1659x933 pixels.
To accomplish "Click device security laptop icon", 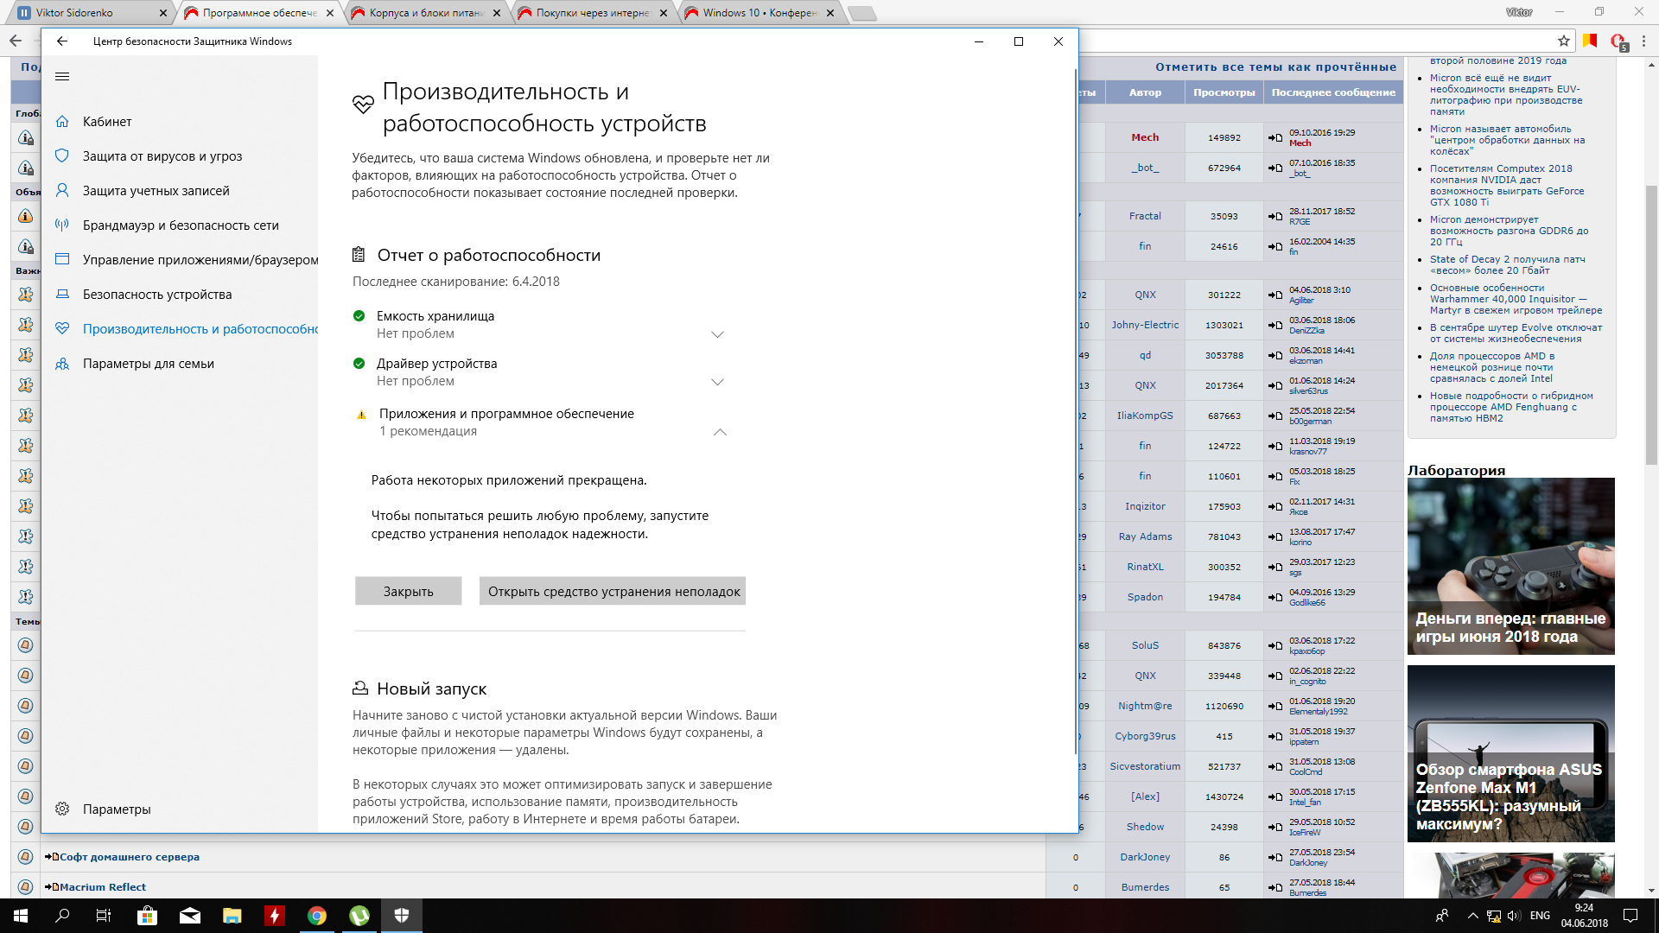I will point(62,295).
